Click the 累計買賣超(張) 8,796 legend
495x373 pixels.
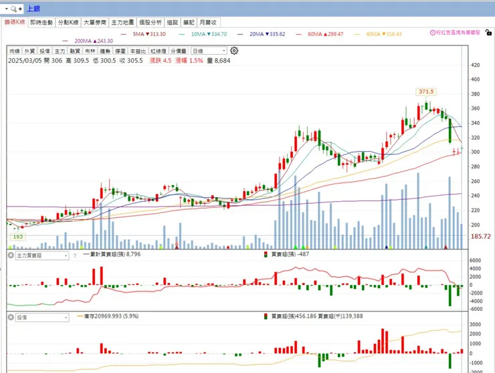pyautogui.click(x=112, y=254)
